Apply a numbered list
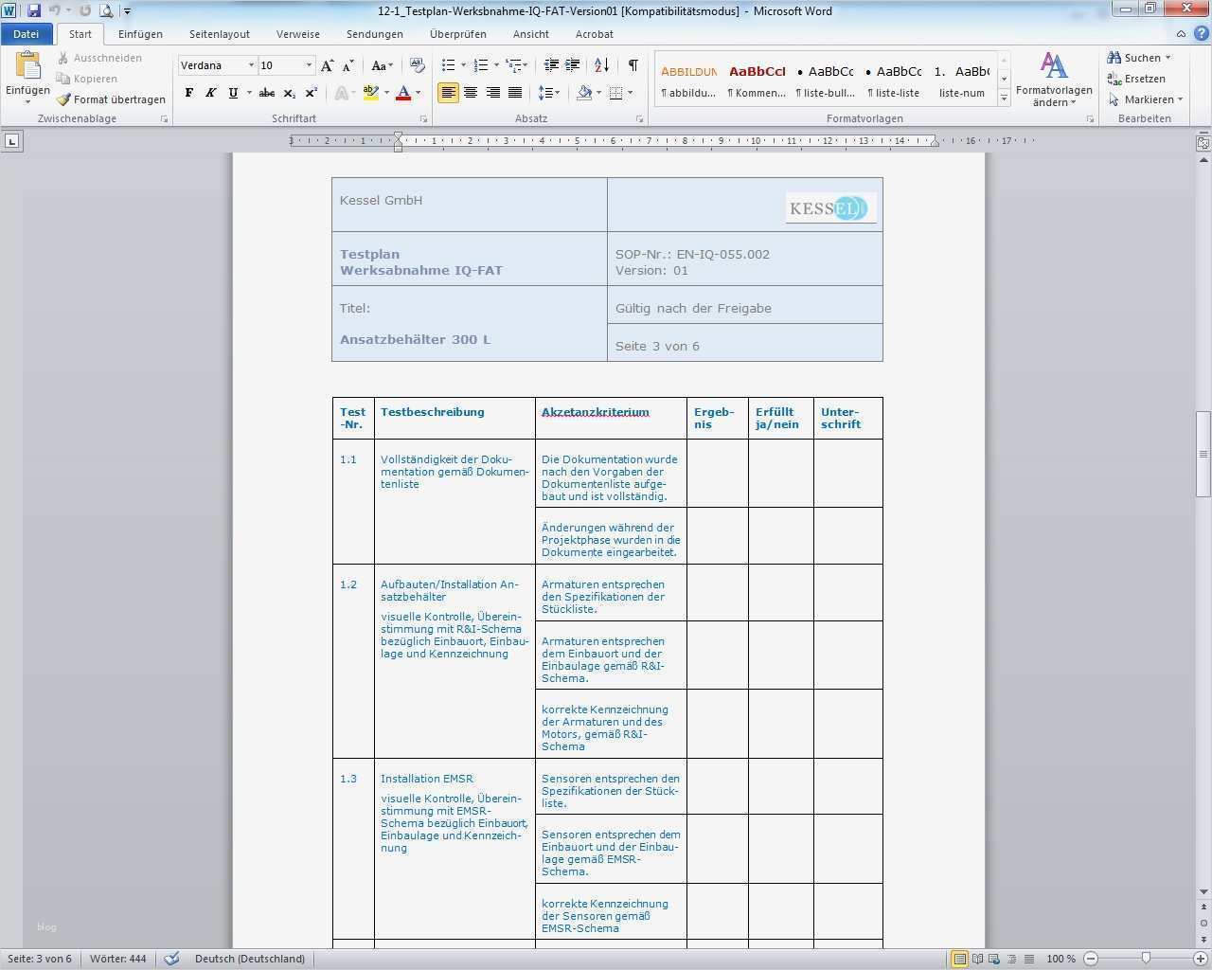 (481, 65)
